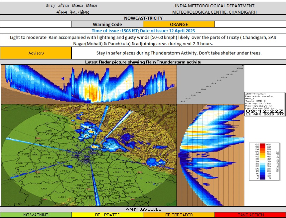Click the HGH station label on map

point(37,176)
